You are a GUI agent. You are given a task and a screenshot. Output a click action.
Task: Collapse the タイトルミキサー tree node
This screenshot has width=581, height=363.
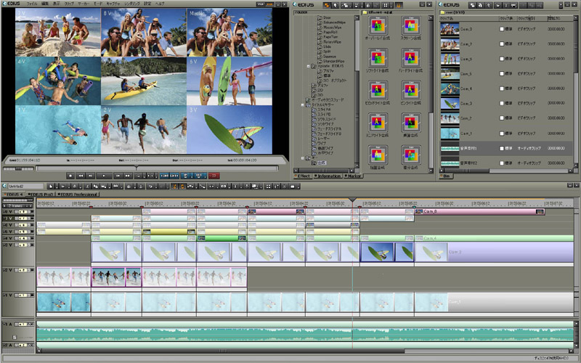tap(304, 104)
